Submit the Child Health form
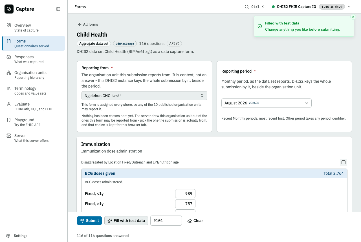Image resolution: width=361 pixels, height=242 pixels. click(89, 221)
